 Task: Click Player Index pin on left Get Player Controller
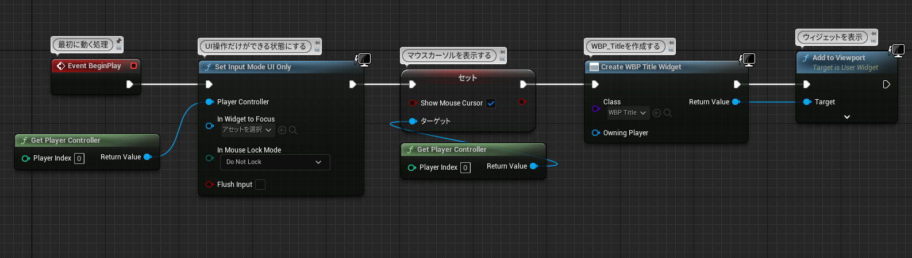[25, 158]
